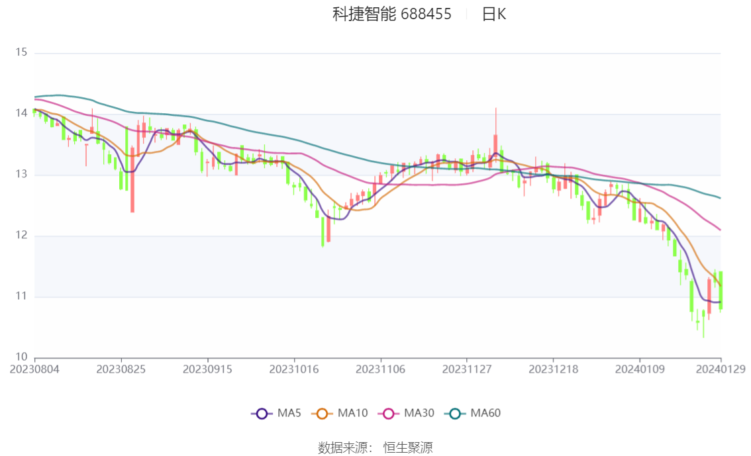
Task: Click the y-axis value 10
Action: tap(21, 357)
